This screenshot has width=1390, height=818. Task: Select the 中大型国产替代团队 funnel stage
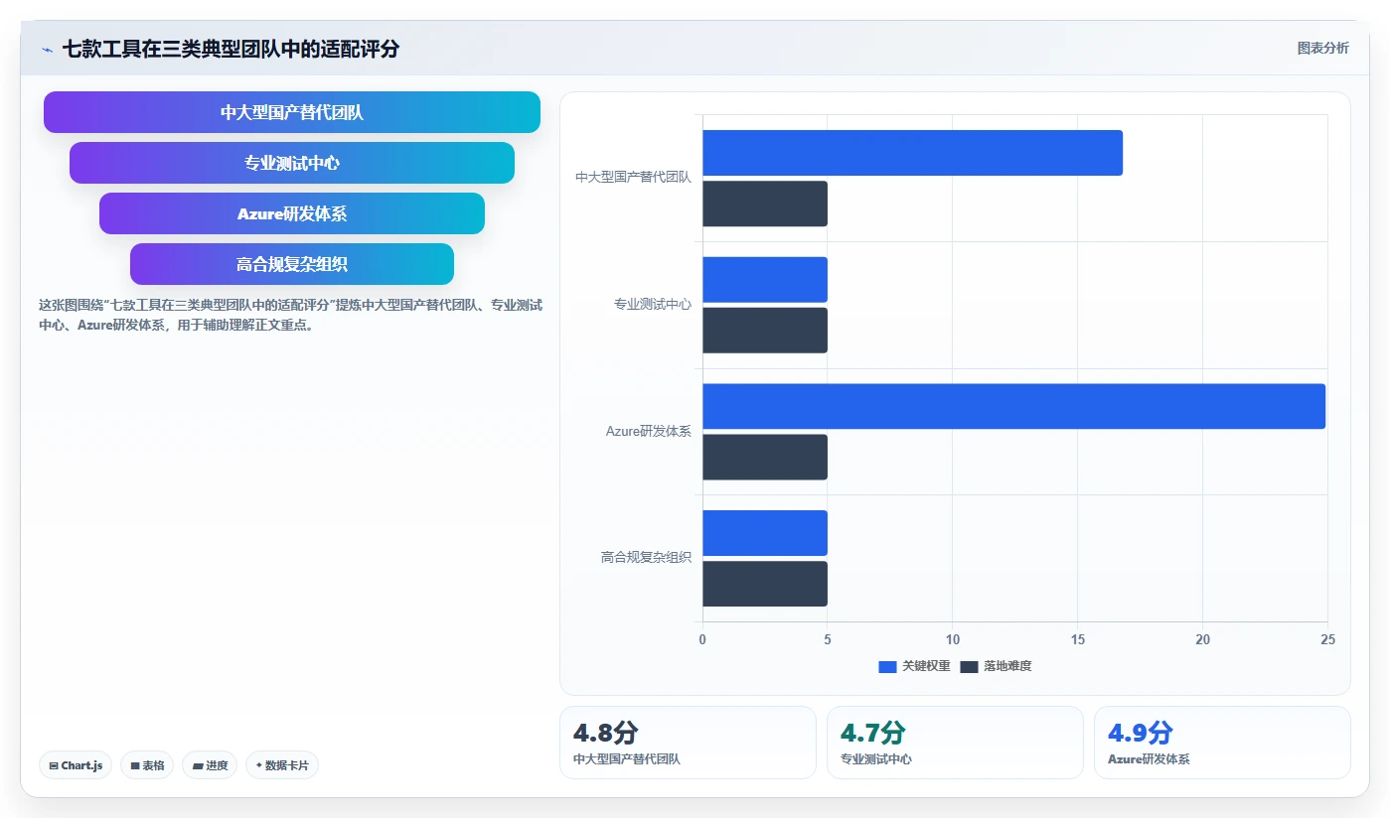292,112
